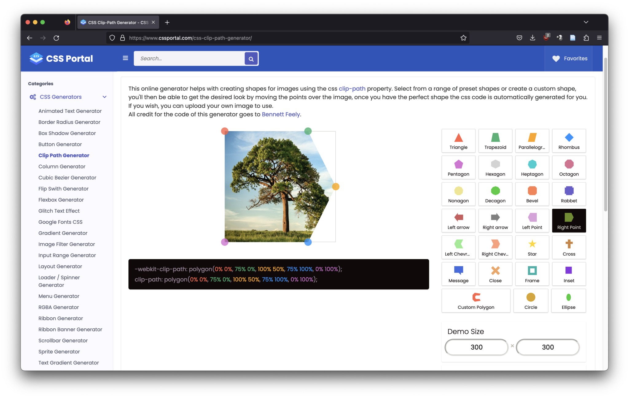
Task: Choose the Inset shape preset
Action: point(569,274)
